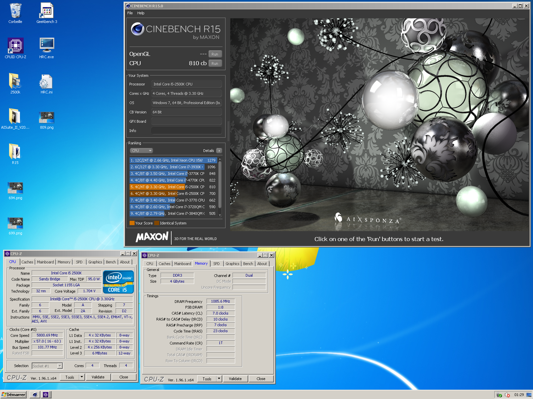Click Validate in left CPU-Z window
Viewport: 533px width, 399px height.
(x=98, y=377)
